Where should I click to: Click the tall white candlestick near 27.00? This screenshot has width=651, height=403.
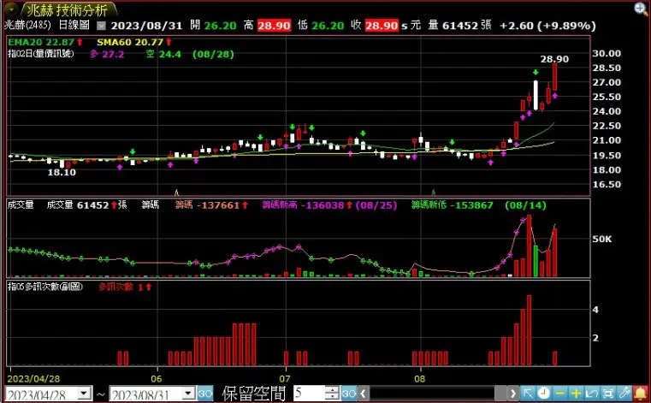[536, 95]
